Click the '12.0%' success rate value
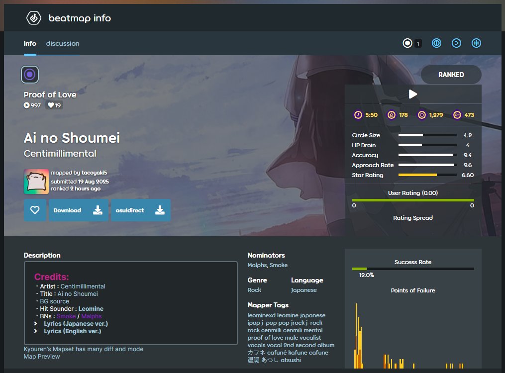 pyautogui.click(x=367, y=275)
